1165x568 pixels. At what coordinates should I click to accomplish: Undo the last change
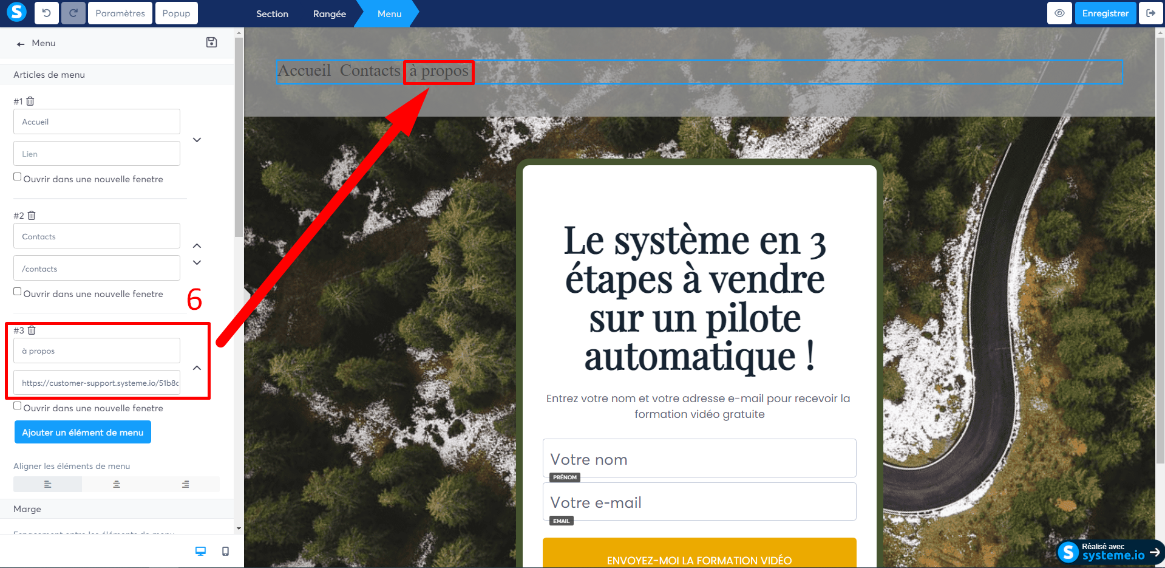click(47, 13)
